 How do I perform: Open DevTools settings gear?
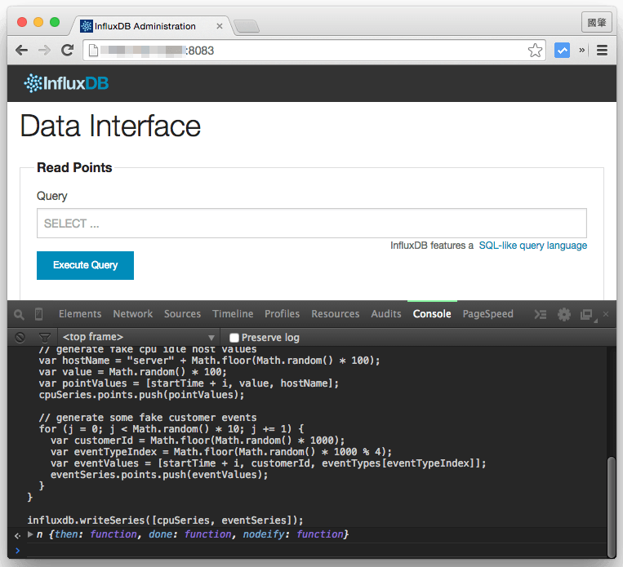coord(563,314)
